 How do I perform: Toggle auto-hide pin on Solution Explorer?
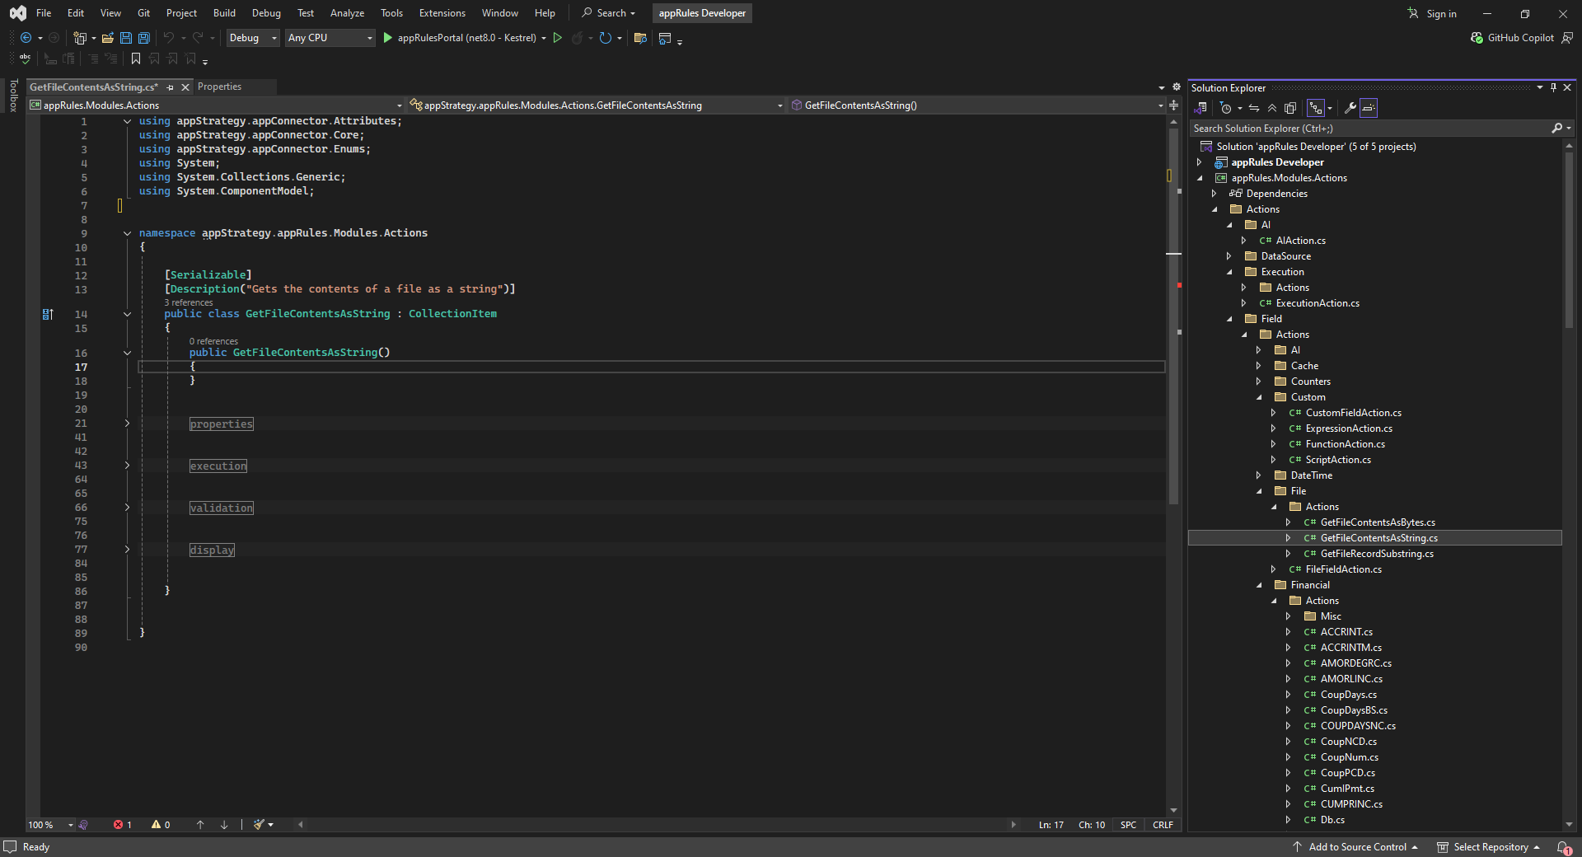1553,87
